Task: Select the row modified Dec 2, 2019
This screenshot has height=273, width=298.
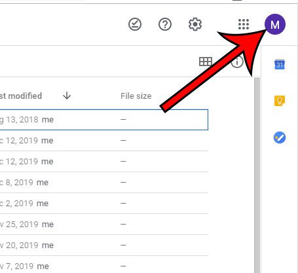Action: (104, 204)
